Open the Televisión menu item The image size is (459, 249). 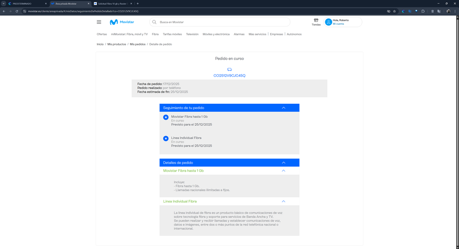coord(192,34)
